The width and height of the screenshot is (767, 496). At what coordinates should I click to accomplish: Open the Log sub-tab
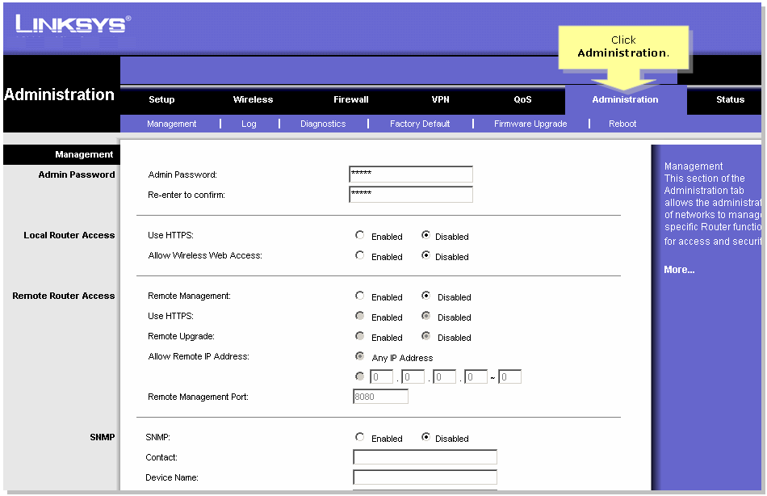point(249,124)
